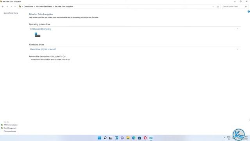Open Disk Management link
Image resolution: width=250 pixels, height=141 pixels.
[x=10, y=128]
